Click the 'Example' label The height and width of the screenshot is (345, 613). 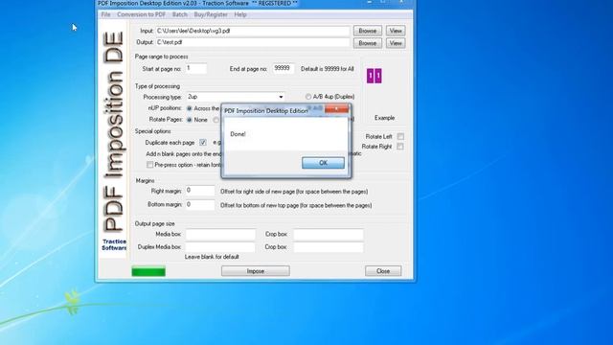click(x=384, y=118)
